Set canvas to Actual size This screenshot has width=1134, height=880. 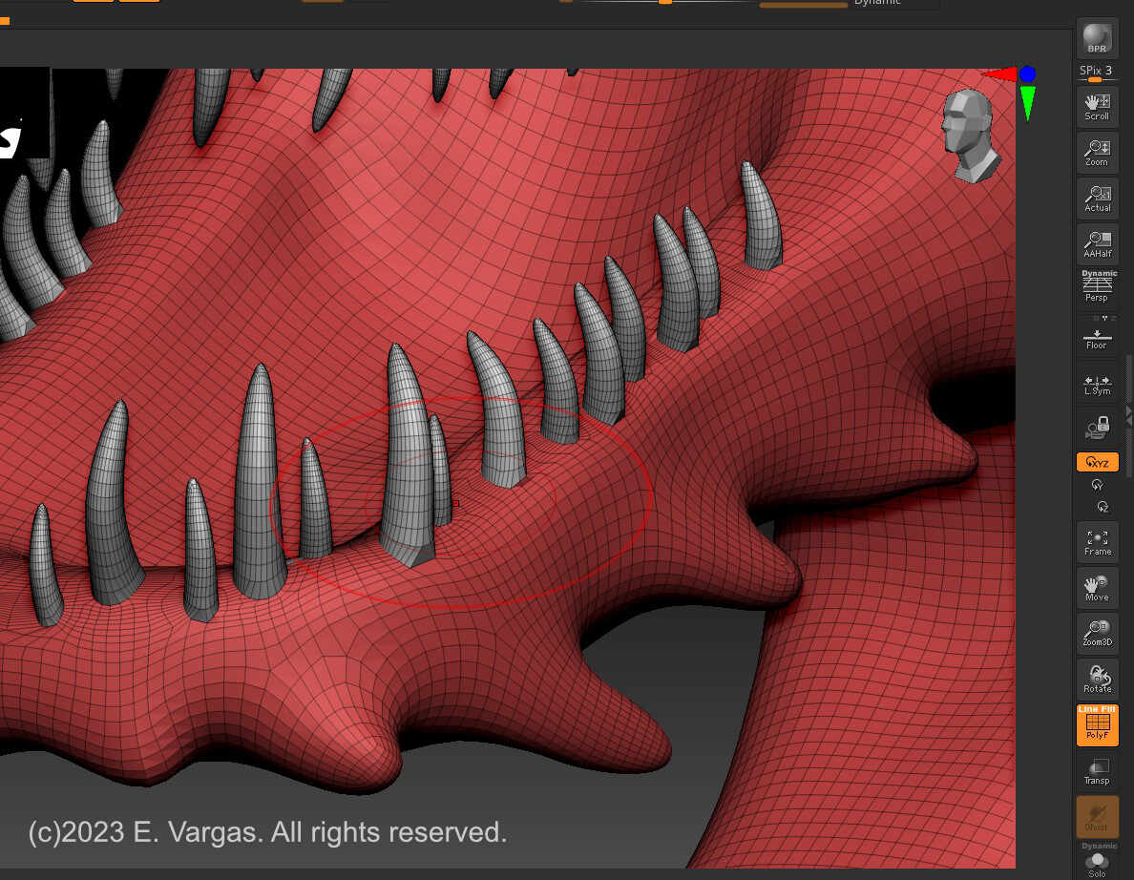pyautogui.click(x=1097, y=198)
